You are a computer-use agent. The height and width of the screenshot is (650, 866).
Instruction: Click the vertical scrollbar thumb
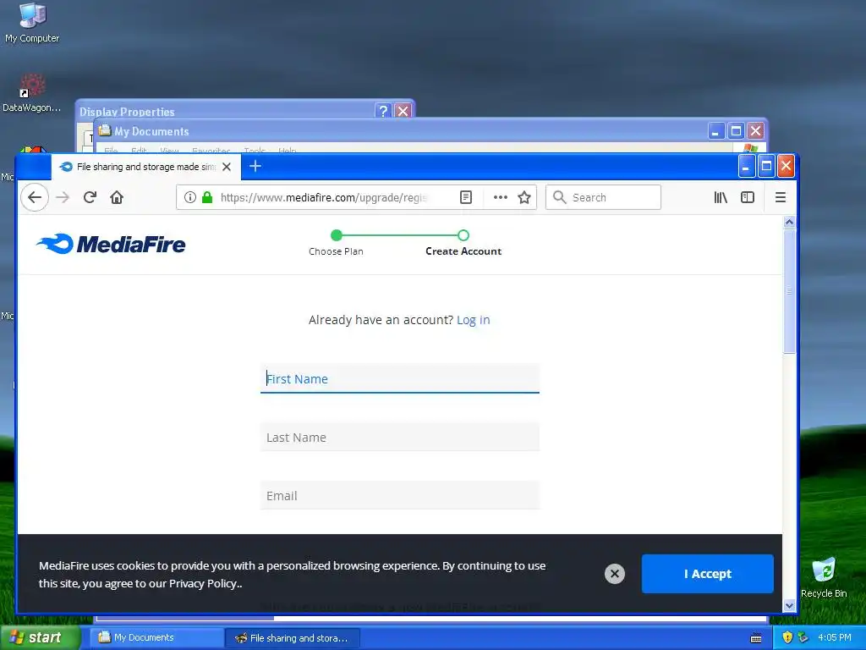pos(789,291)
